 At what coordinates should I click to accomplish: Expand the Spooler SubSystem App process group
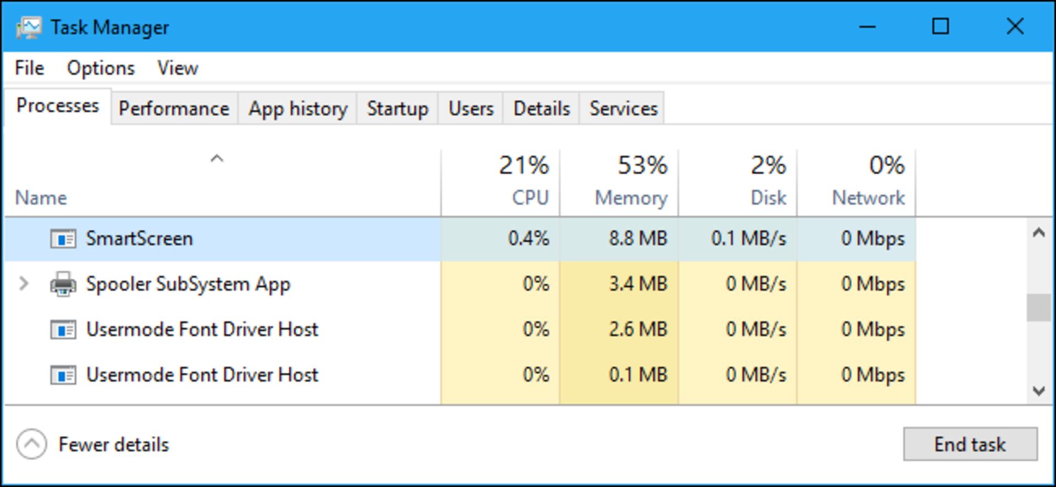24,284
